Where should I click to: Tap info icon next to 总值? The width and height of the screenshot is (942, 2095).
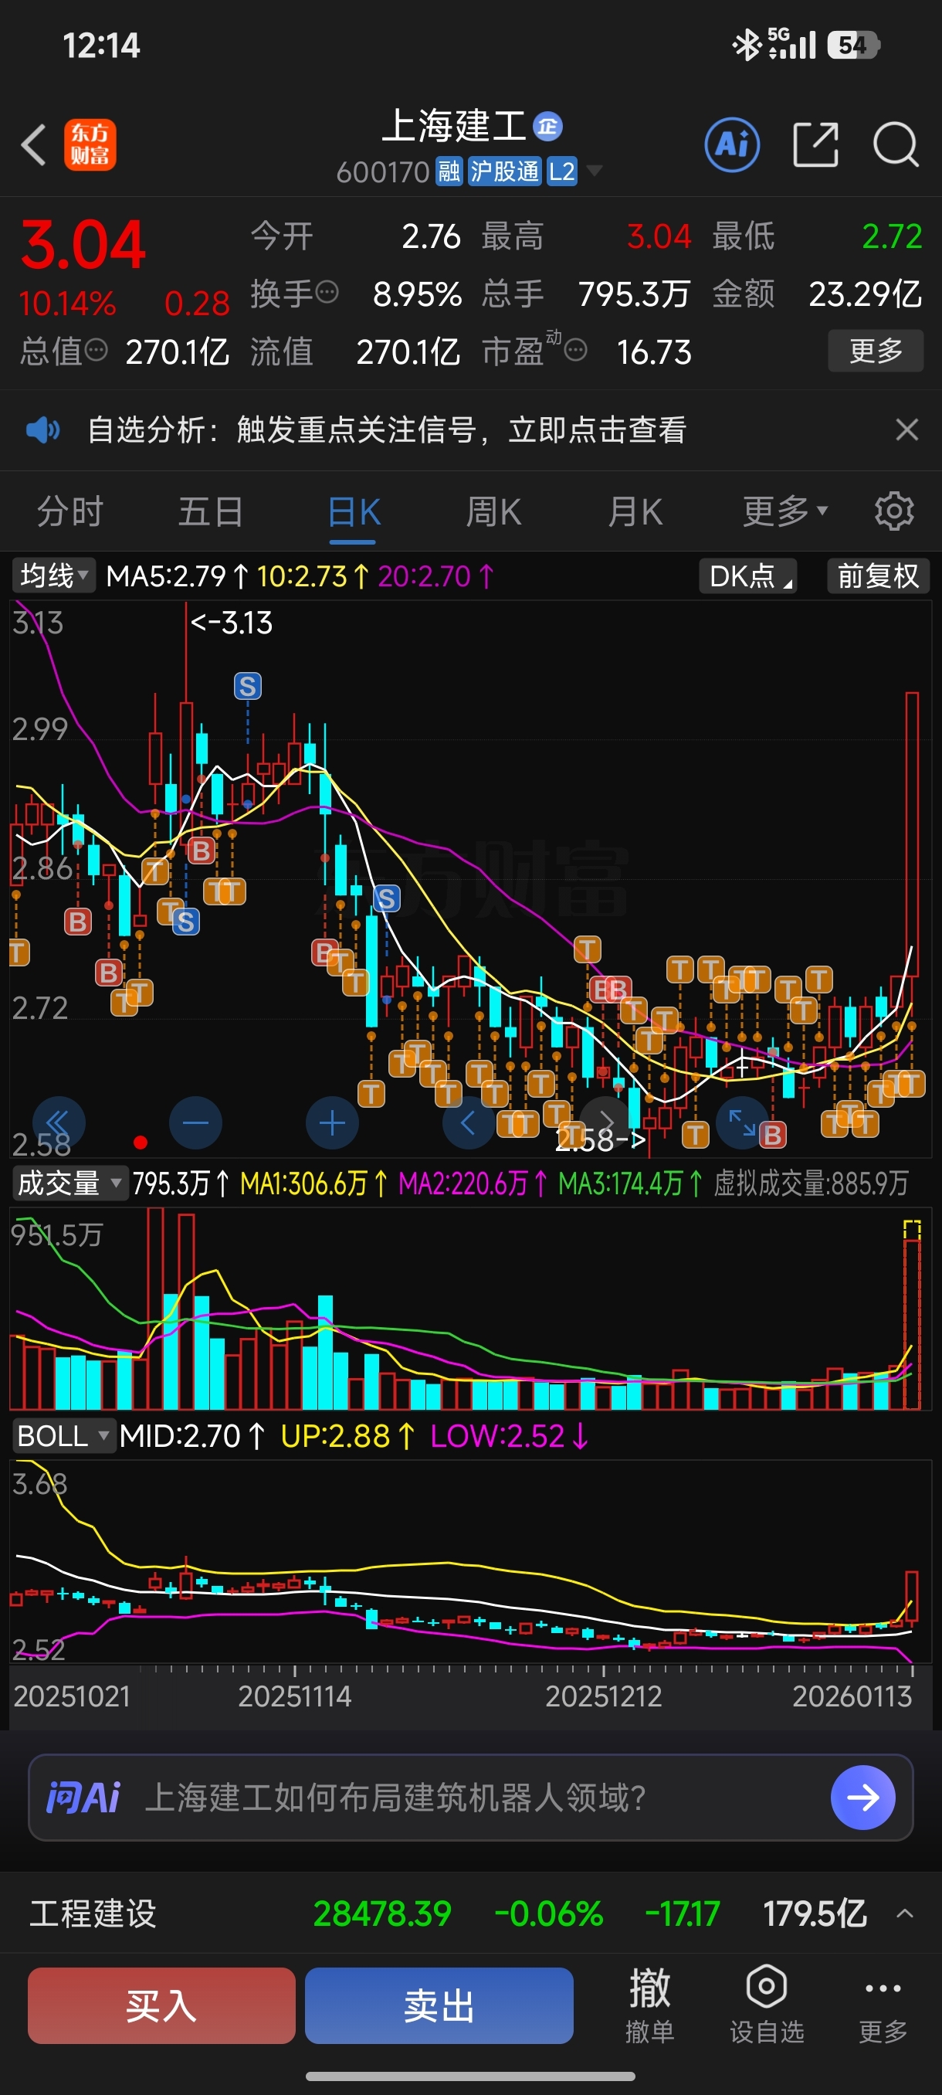point(96,351)
